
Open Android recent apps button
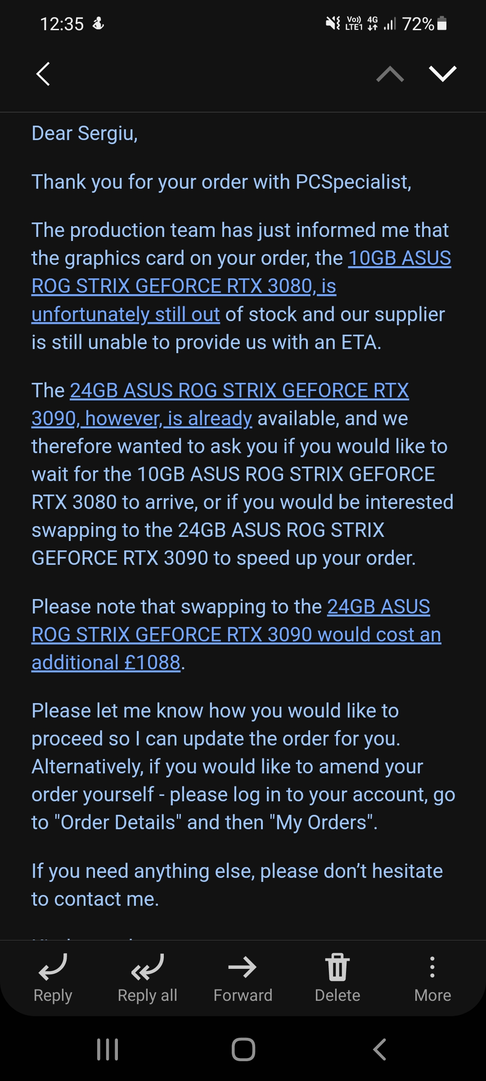(x=108, y=1049)
